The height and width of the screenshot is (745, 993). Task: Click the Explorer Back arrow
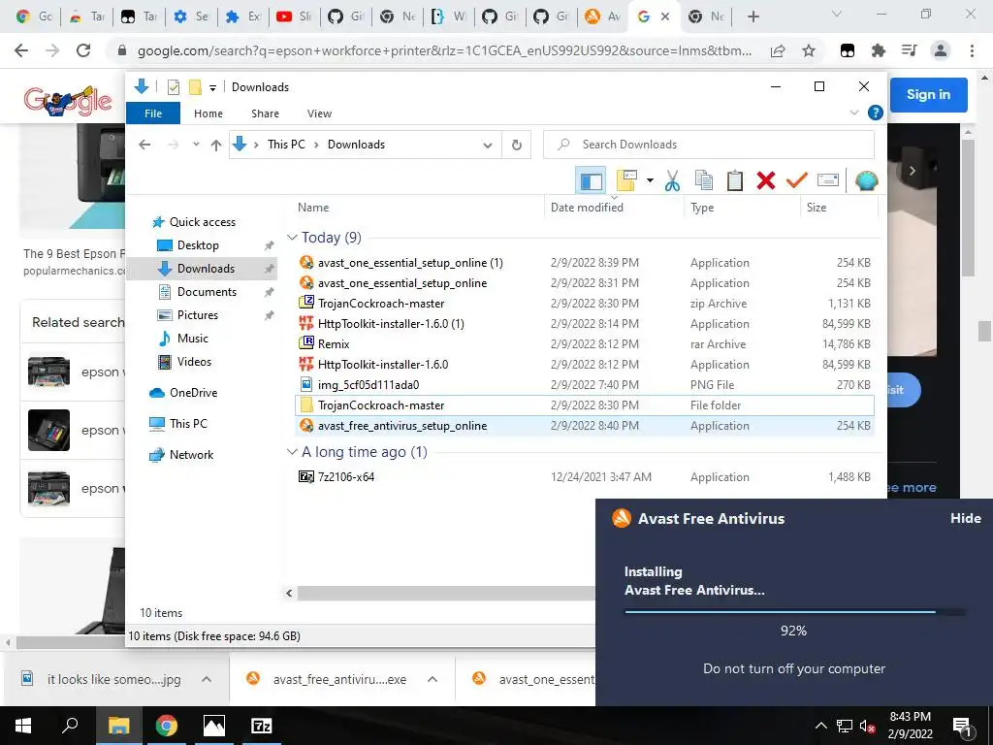pyautogui.click(x=145, y=146)
